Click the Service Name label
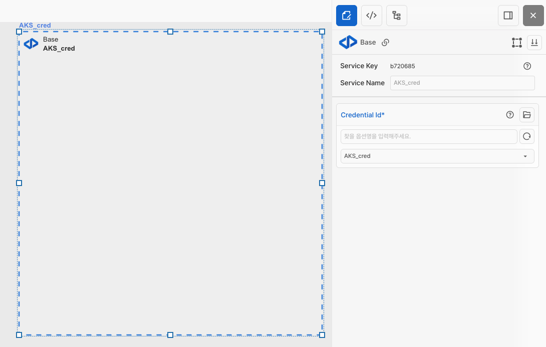 [x=363, y=83]
